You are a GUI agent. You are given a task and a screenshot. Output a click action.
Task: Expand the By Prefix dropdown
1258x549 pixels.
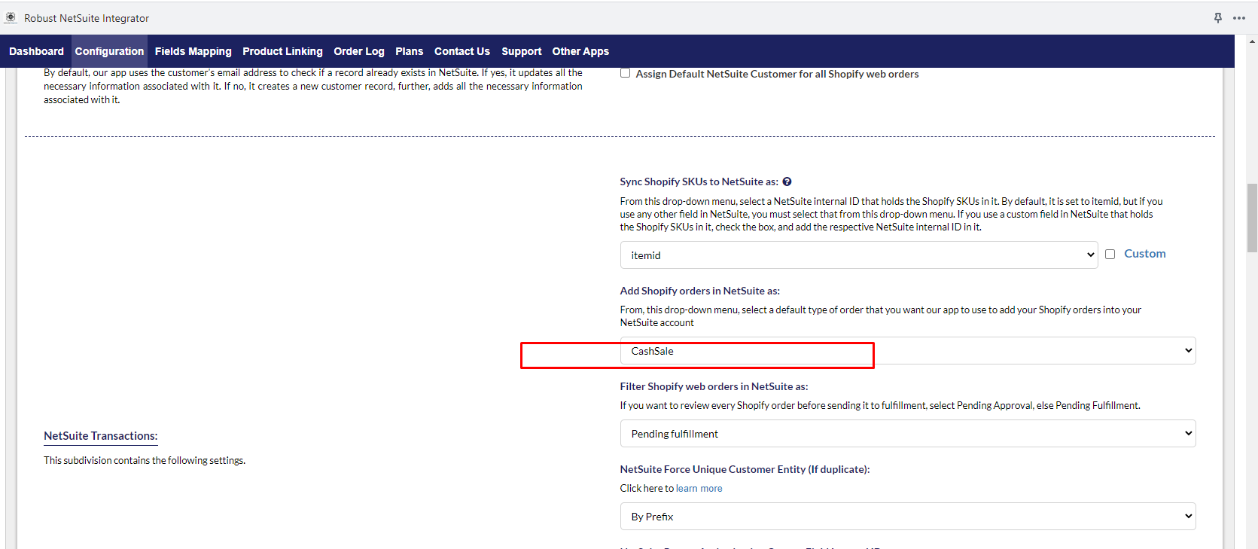coord(908,517)
